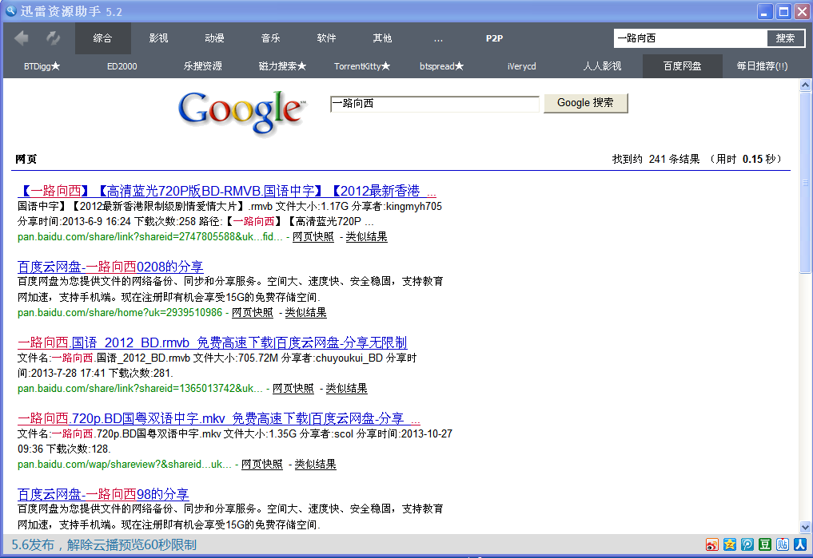The image size is (813, 558).
Task: Open 每日推荐(!!) tab
Action: [x=762, y=66]
